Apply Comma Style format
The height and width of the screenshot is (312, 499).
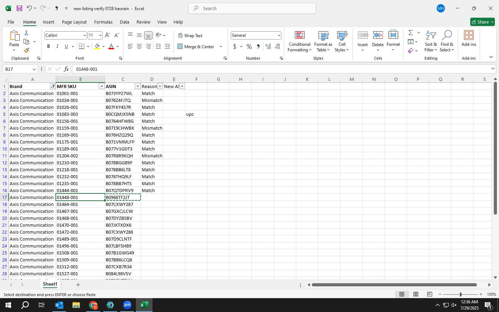pos(258,46)
